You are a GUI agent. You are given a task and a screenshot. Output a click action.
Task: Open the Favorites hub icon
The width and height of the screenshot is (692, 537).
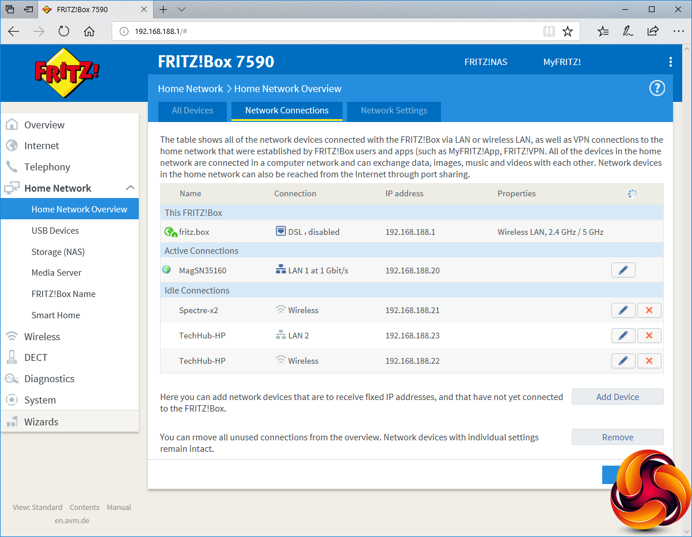point(603,31)
